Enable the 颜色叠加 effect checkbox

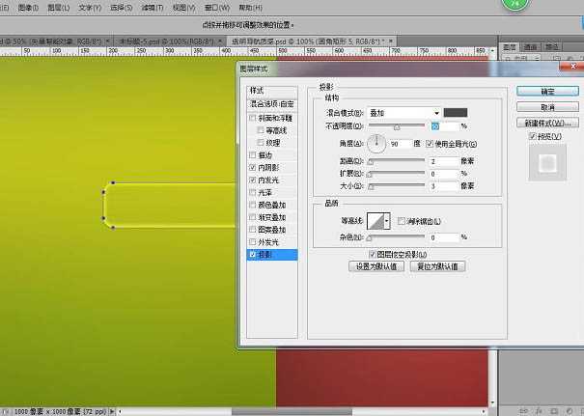click(252, 205)
